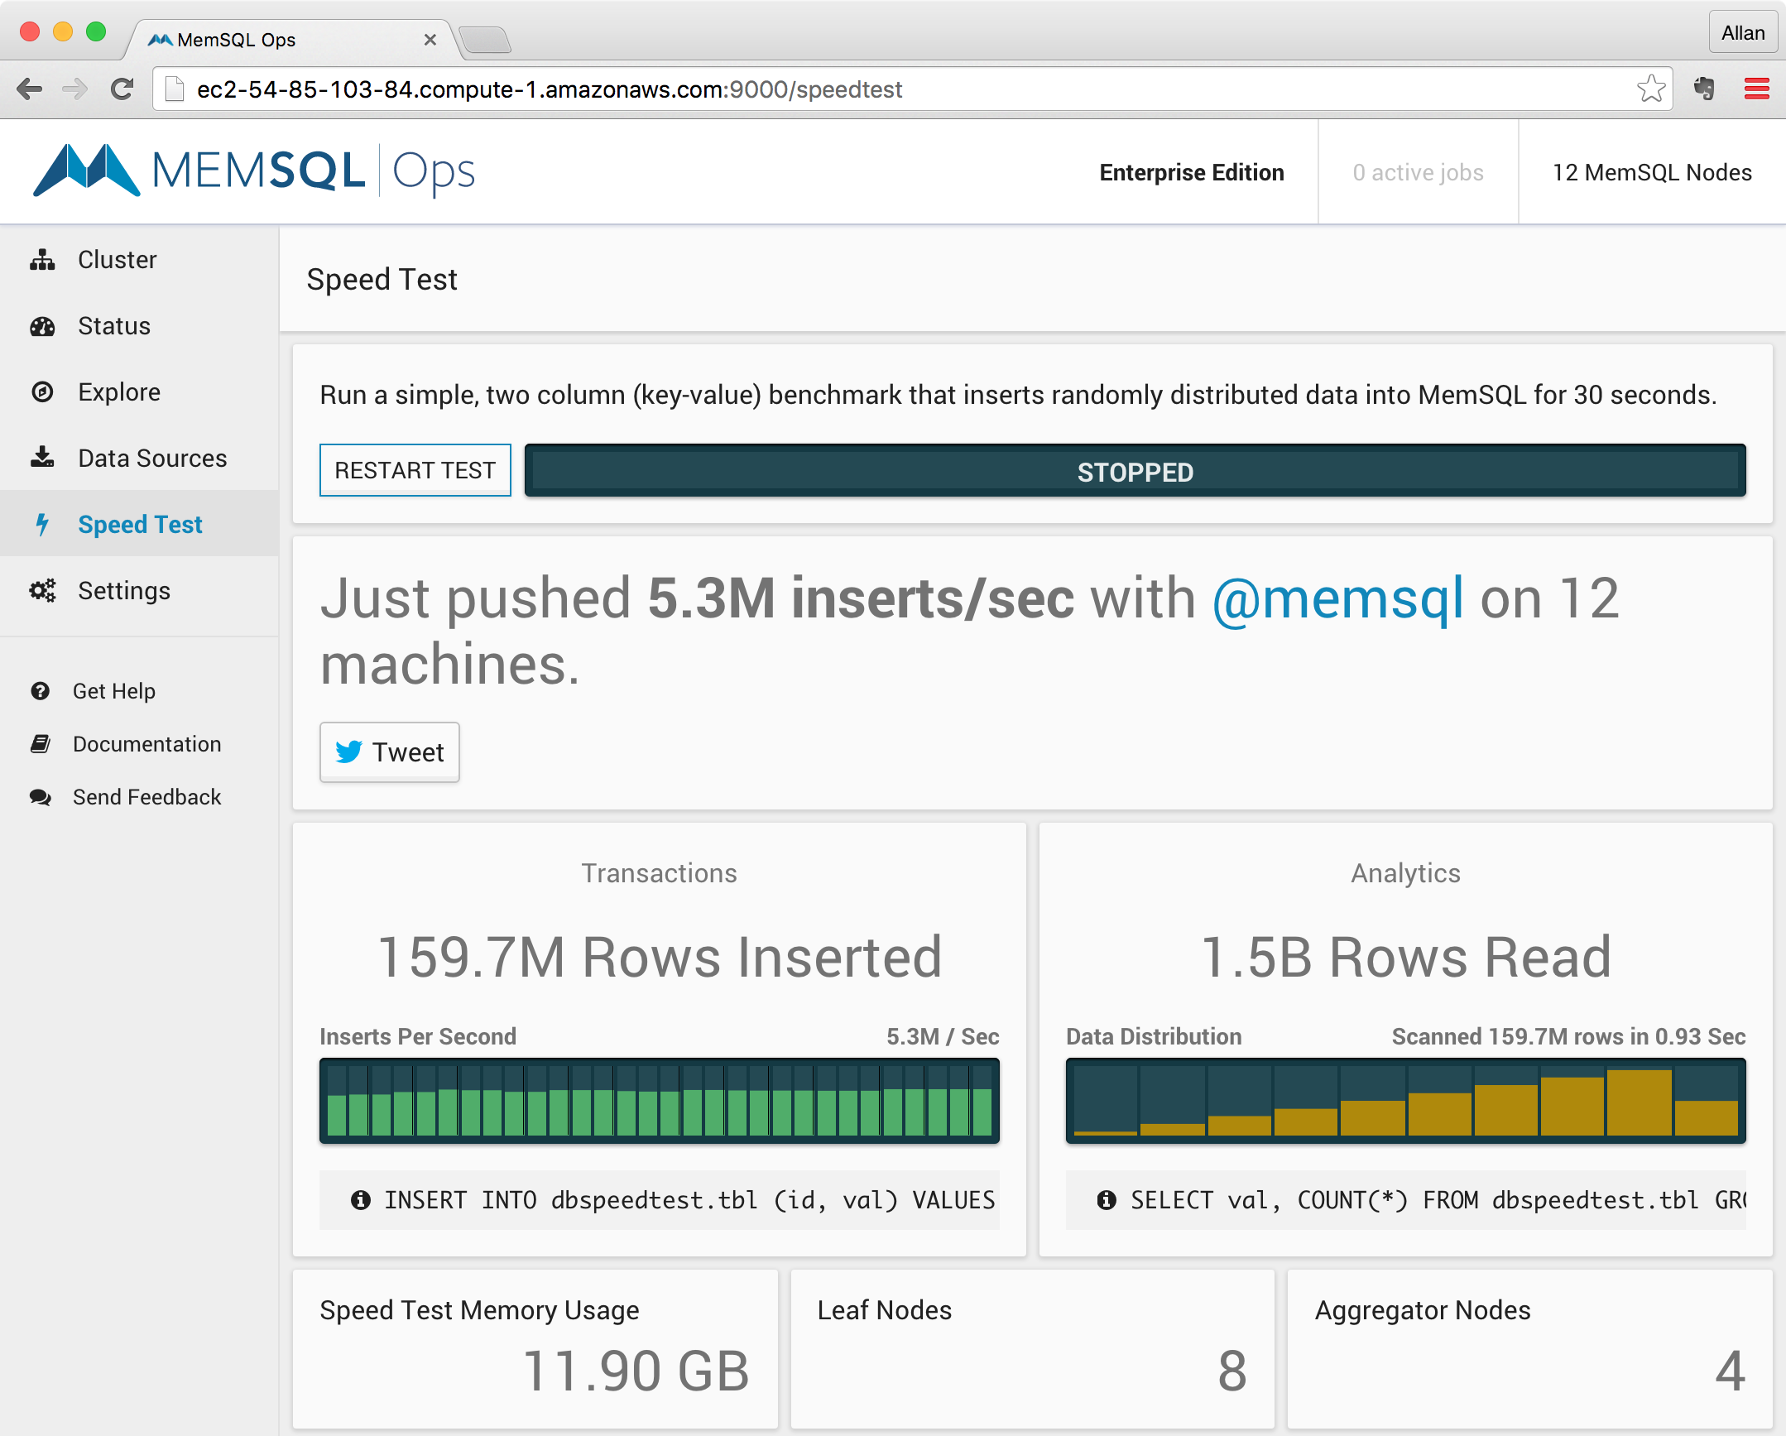Image resolution: width=1786 pixels, height=1436 pixels.
Task: Open the Get Help link
Action: tap(114, 690)
